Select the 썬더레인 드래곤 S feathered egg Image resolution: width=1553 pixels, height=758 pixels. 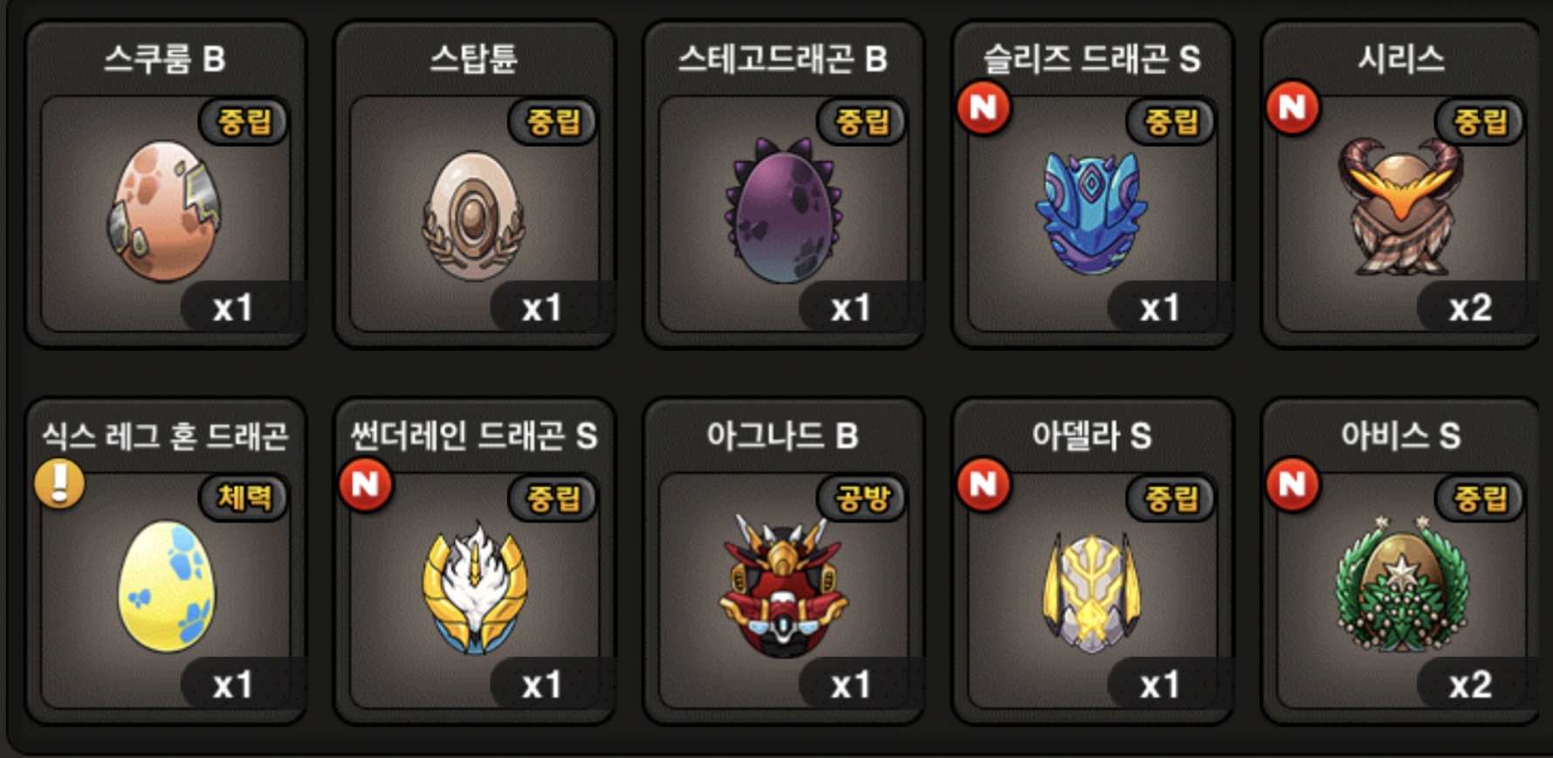[474, 586]
